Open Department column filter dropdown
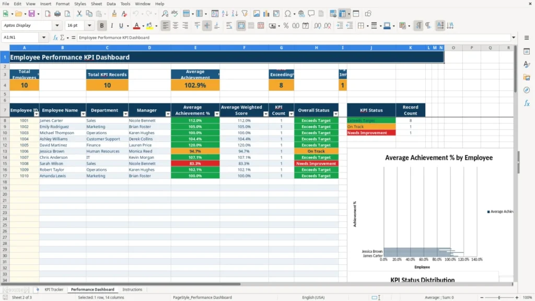Screen dimensions: 535x301 pyautogui.click(x=125, y=113)
